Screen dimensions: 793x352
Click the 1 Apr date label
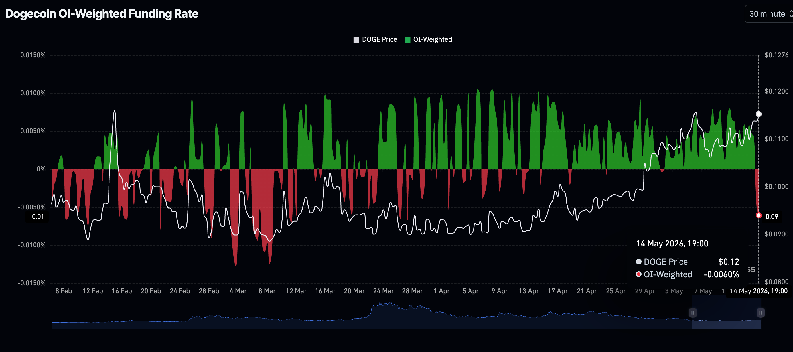(x=442, y=291)
